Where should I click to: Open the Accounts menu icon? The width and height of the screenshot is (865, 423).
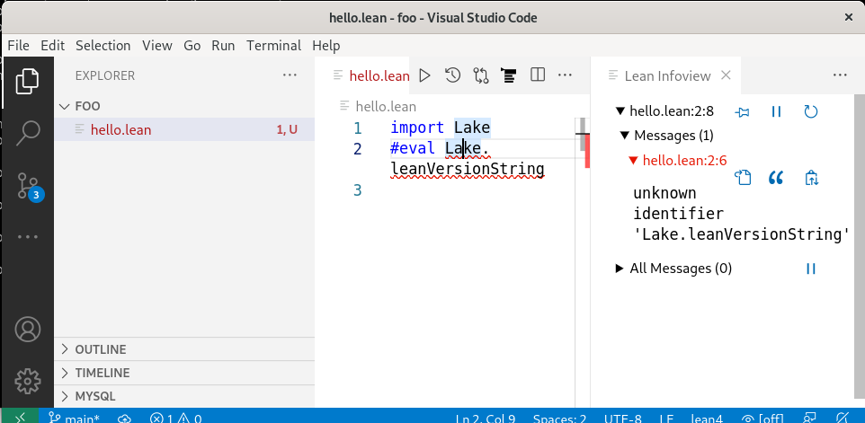[27, 330]
